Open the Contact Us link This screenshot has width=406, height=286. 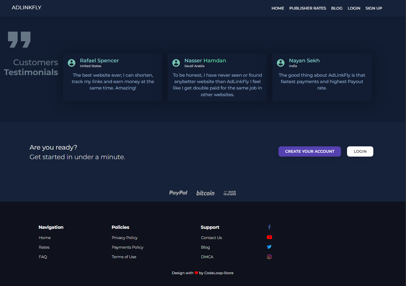pos(211,238)
